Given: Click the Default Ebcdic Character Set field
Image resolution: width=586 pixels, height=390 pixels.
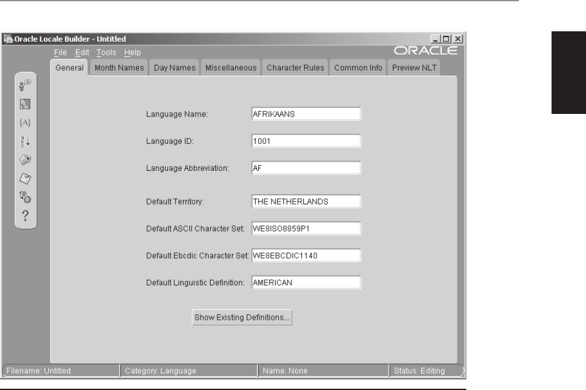Looking at the screenshot, I should point(306,255).
